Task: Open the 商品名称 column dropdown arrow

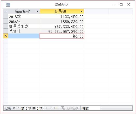Action: 37,11
